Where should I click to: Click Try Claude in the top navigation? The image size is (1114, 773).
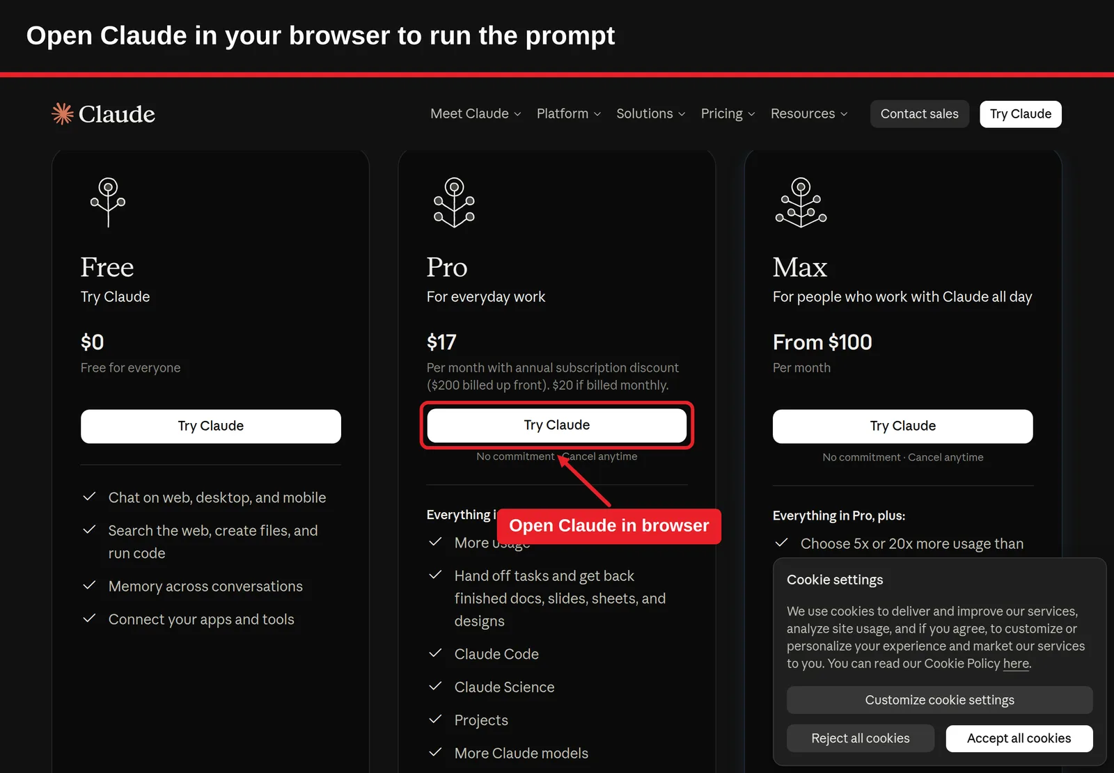(x=1021, y=114)
